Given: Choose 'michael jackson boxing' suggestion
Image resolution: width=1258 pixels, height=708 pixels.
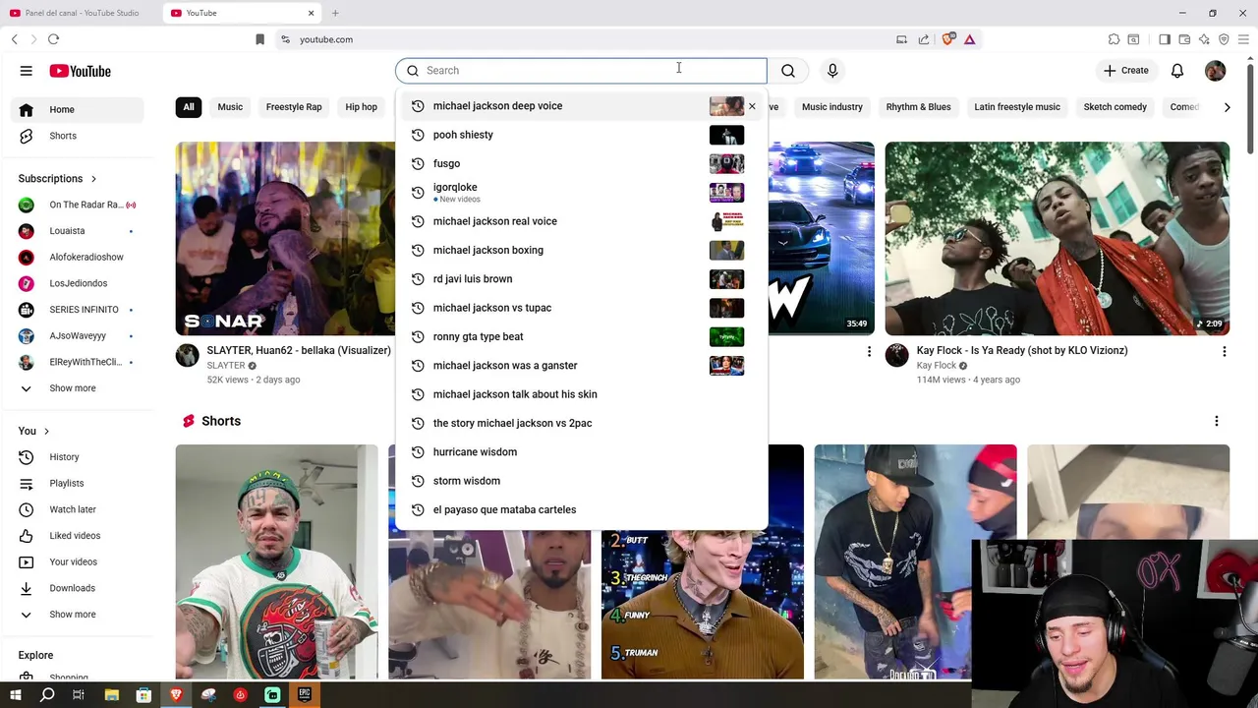Looking at the screenshot, I should 581,250.
